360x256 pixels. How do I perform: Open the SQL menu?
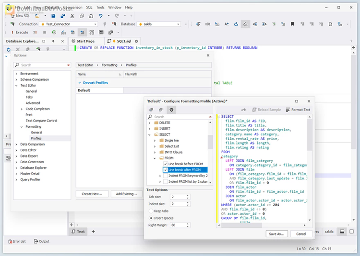pos(89,7)
